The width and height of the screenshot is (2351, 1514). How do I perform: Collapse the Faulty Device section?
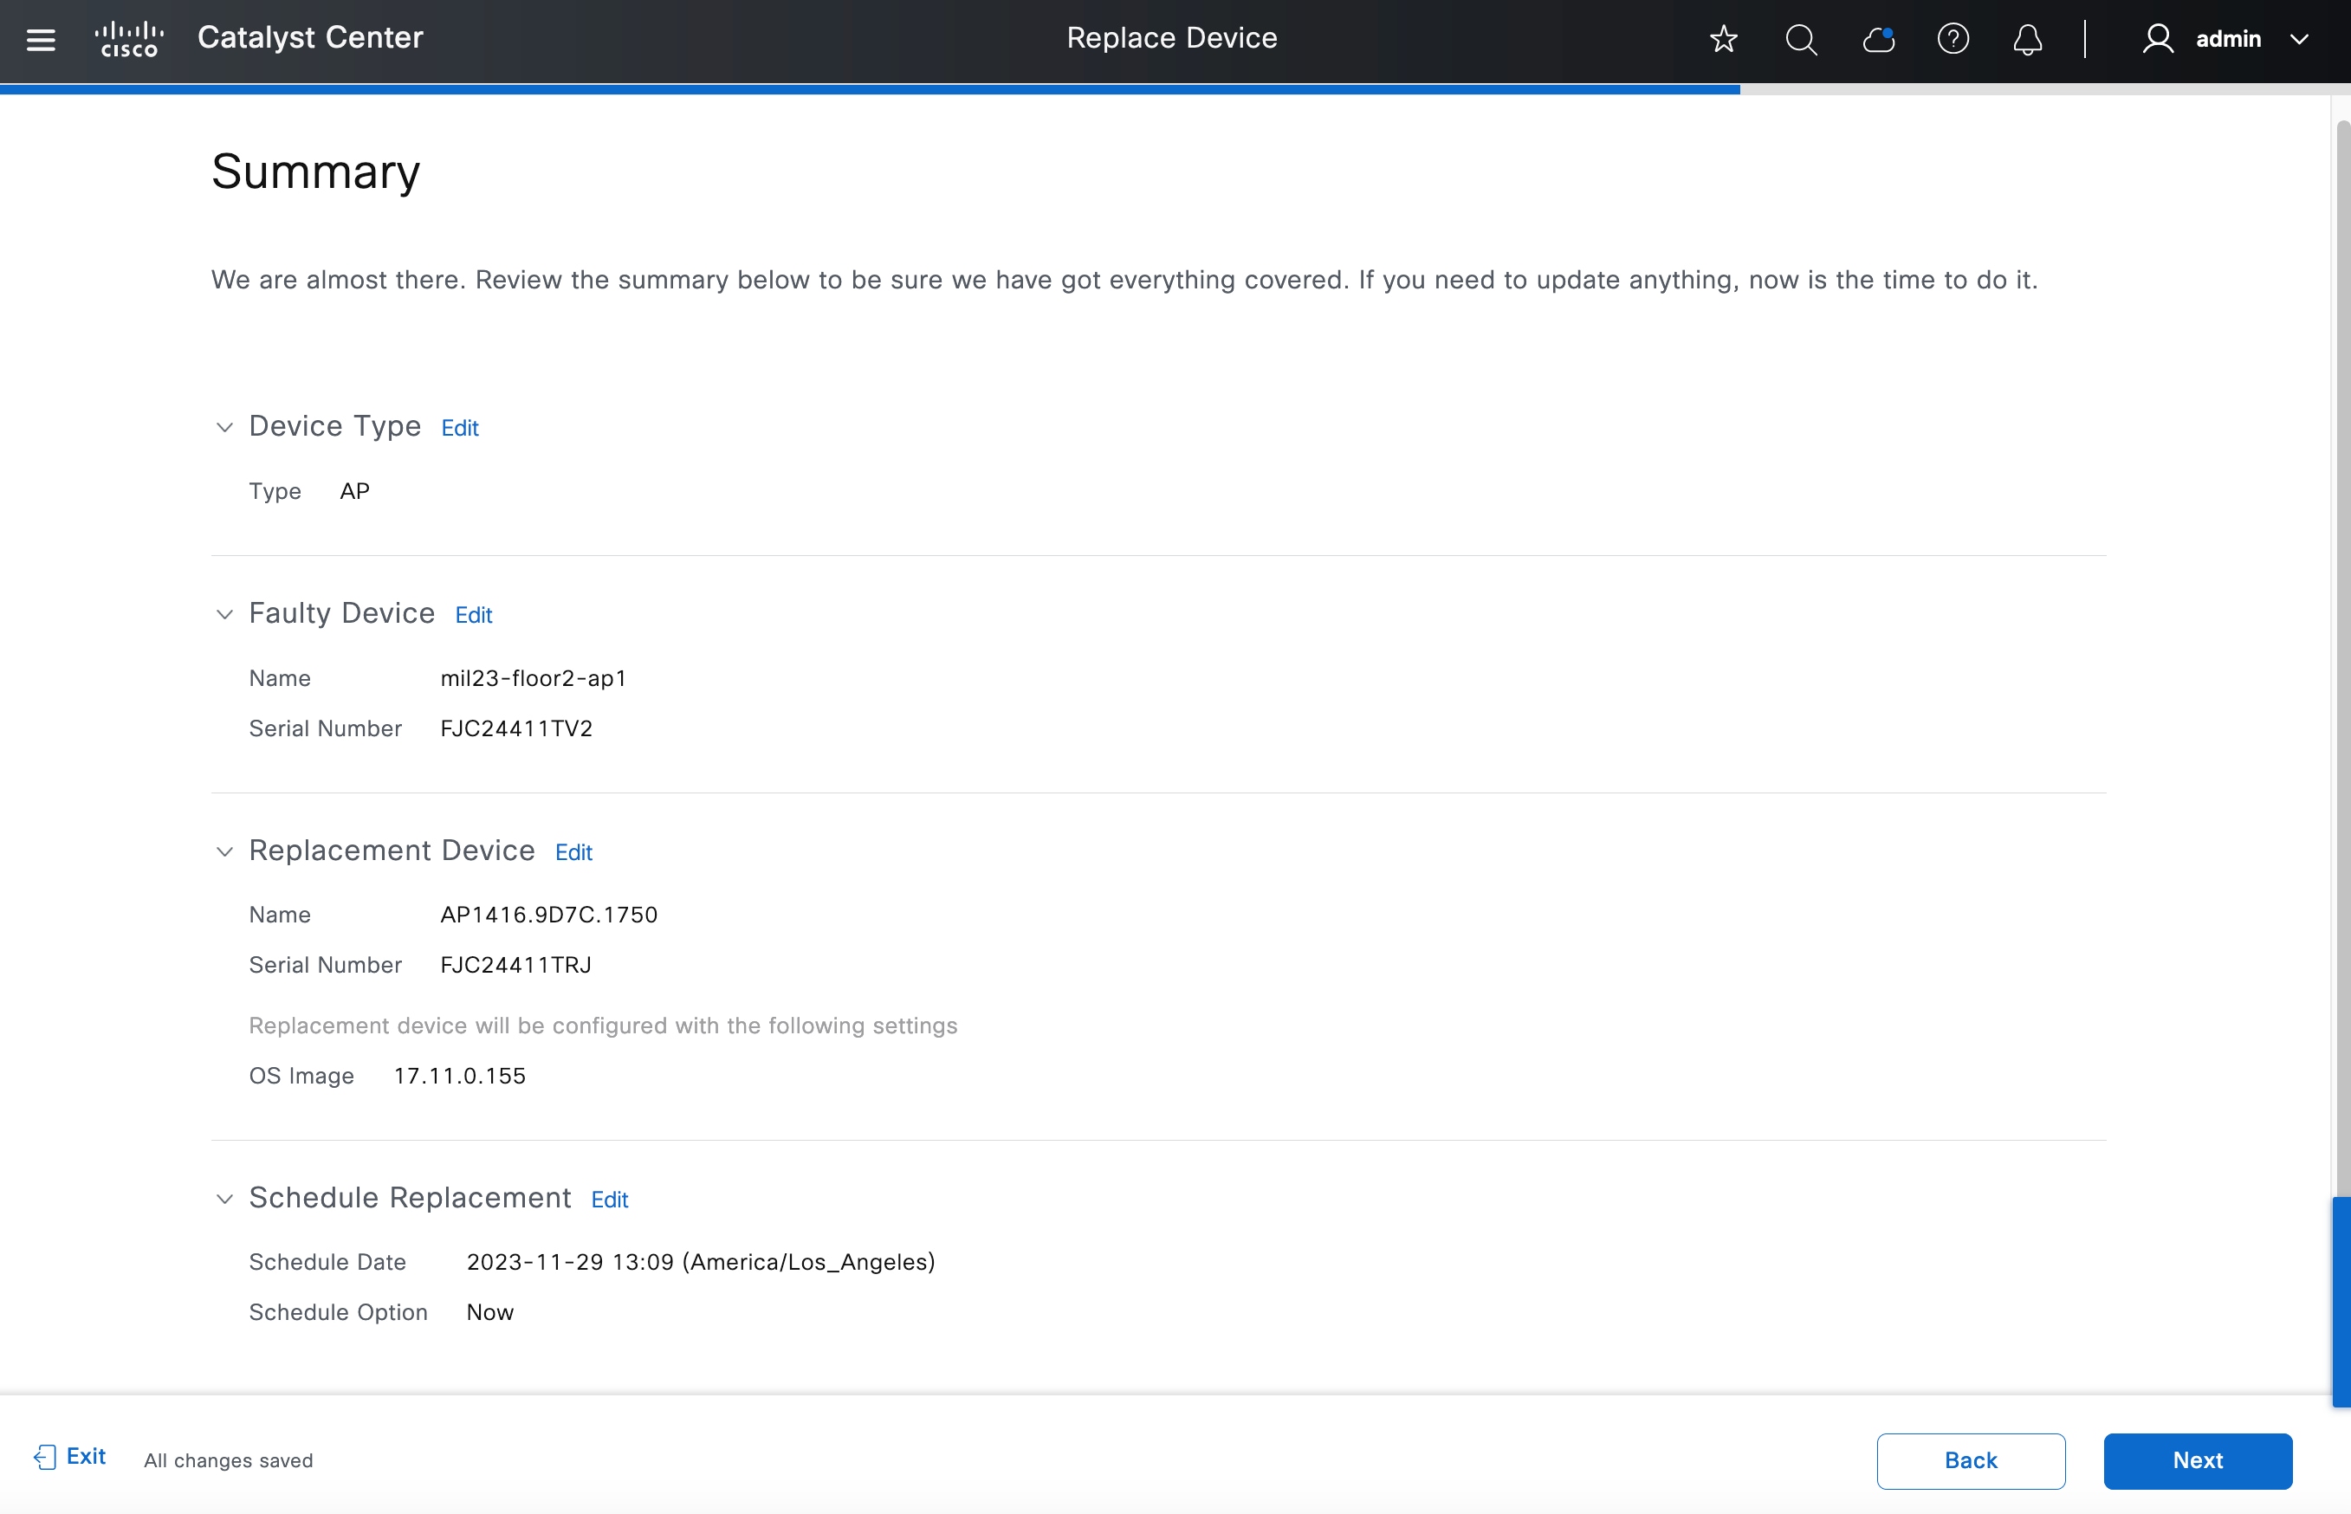(224, 614)
